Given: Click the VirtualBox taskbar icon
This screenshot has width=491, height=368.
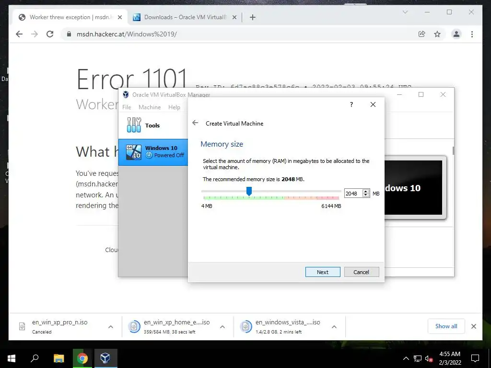Looking at the screenshot, I should [105, 358].
